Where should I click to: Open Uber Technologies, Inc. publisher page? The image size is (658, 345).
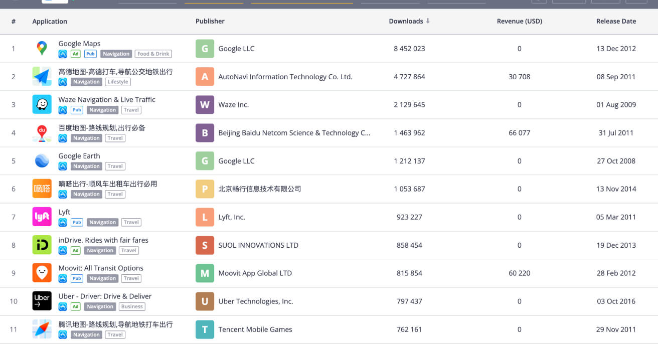(255, 301)
